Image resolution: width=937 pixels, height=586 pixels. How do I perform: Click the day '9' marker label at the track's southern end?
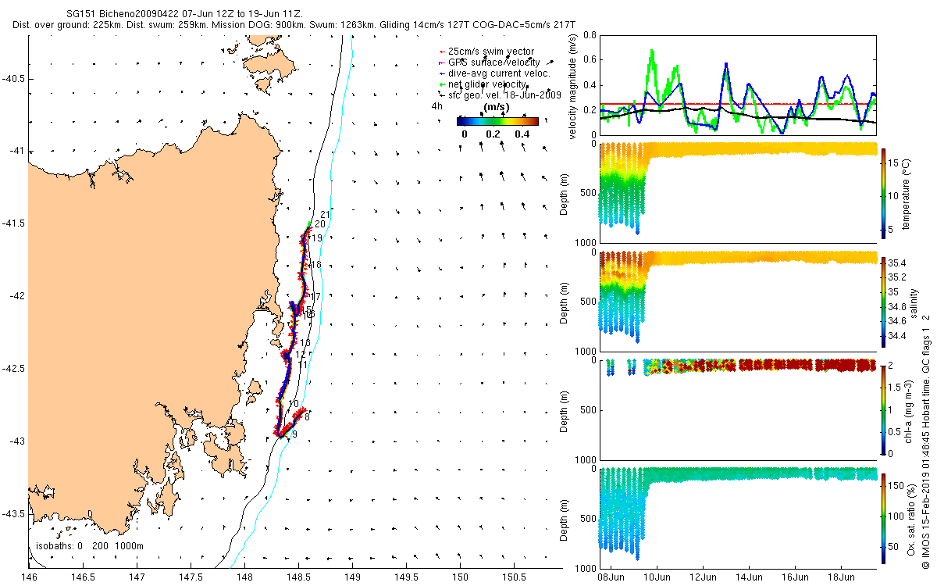(294, 434)
